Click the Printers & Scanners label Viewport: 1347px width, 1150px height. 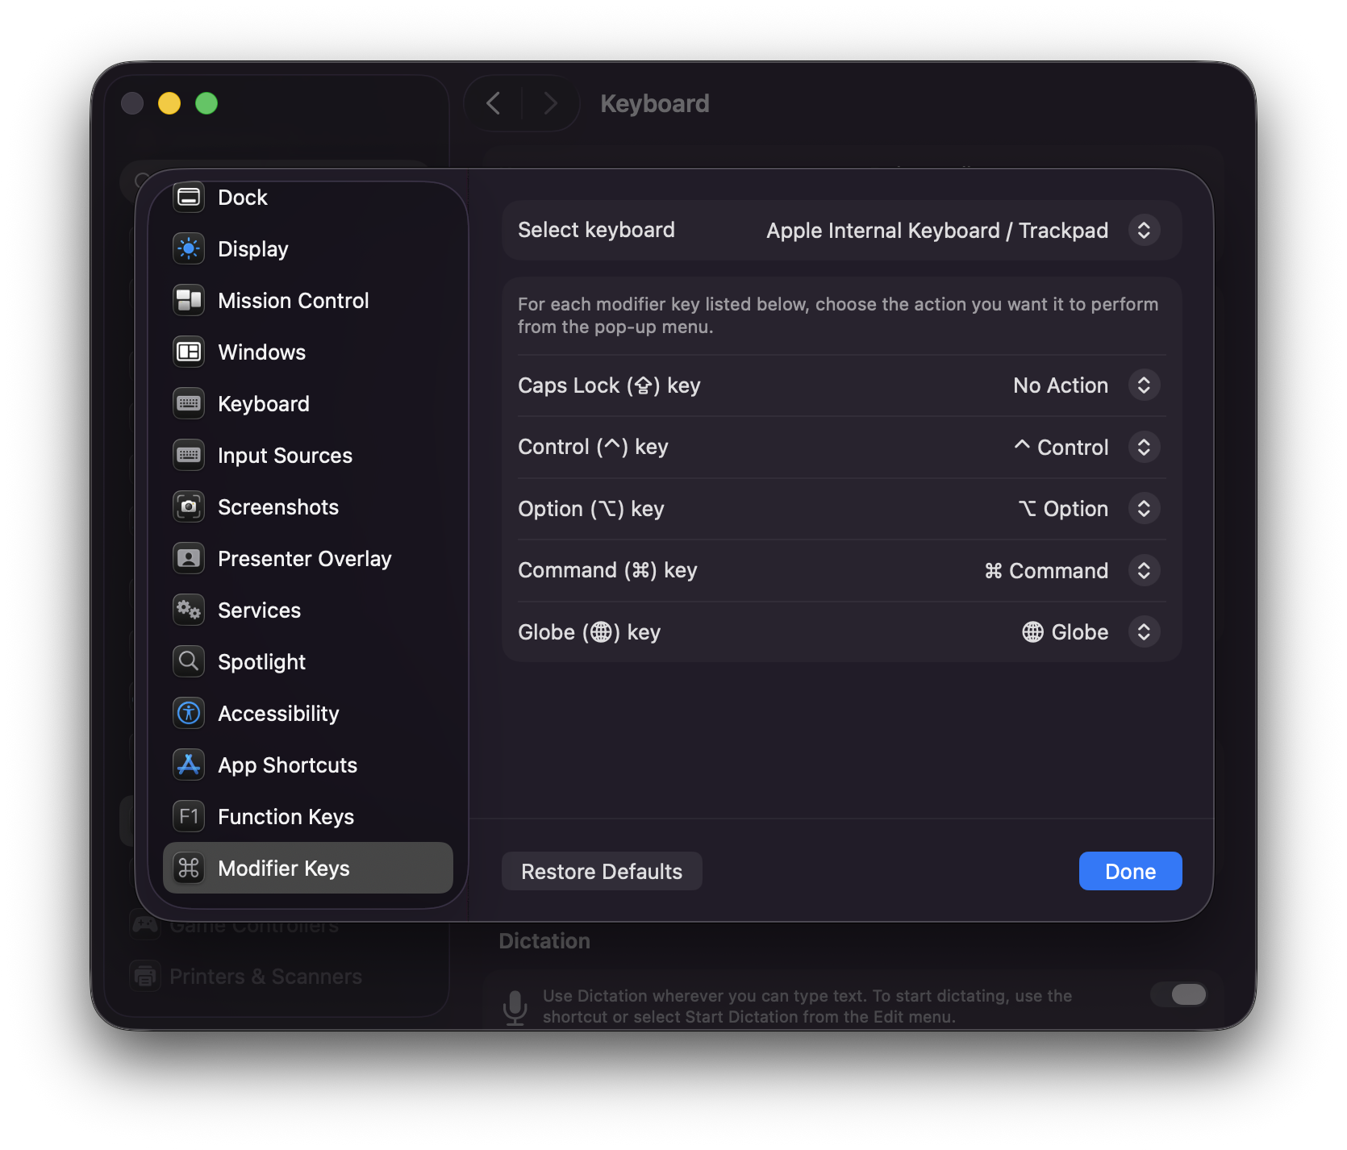[x=265, y=977]
